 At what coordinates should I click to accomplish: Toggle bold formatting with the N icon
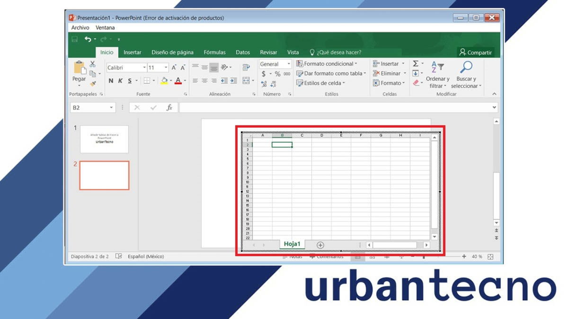[x=110, y=80]
